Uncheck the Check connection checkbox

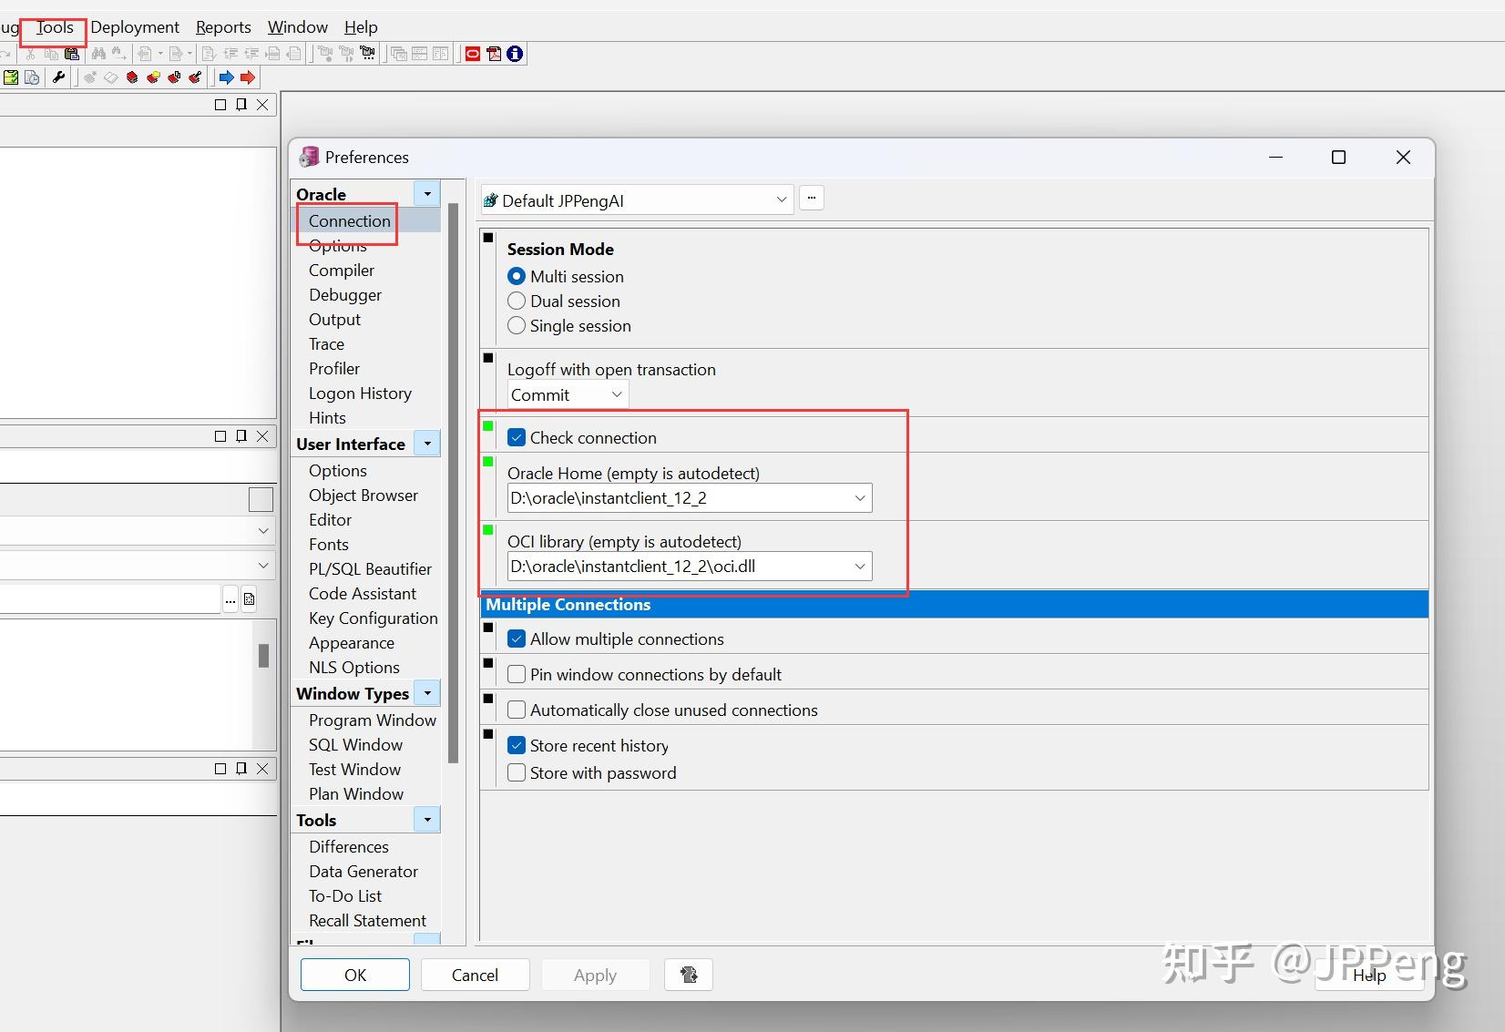point(517,437)
